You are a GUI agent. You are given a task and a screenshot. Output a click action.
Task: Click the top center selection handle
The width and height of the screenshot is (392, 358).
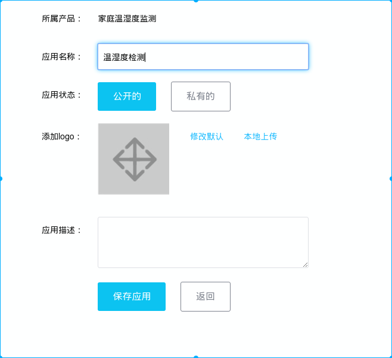coord(196,1)
